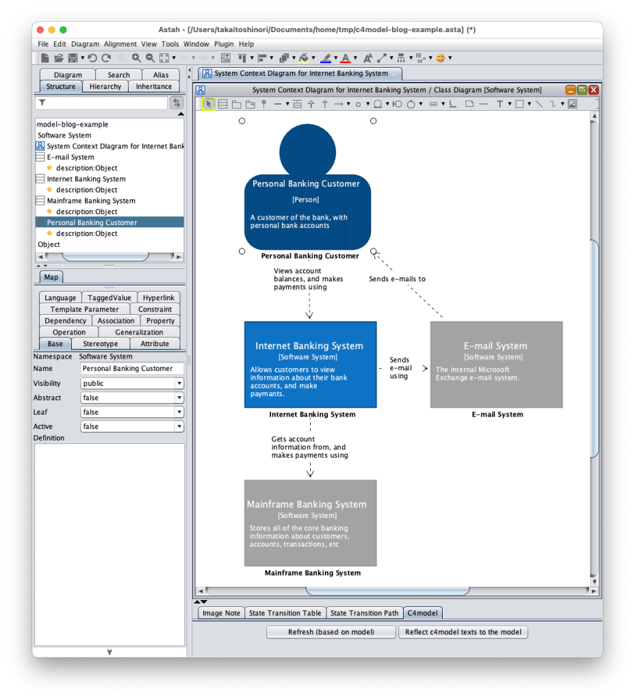635x700 pixels.
Task: Click the Zoom In magnifier icon
Action: click(x=136, y=58)
